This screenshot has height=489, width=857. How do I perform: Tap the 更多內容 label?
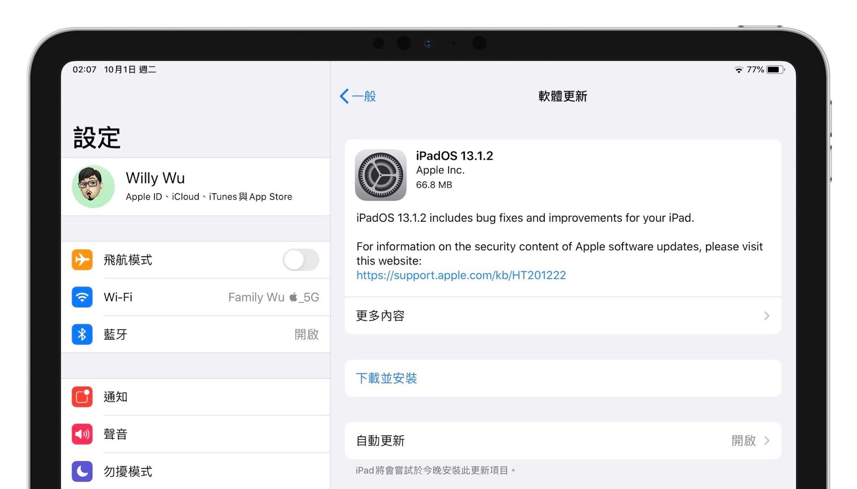pos(380,315)
